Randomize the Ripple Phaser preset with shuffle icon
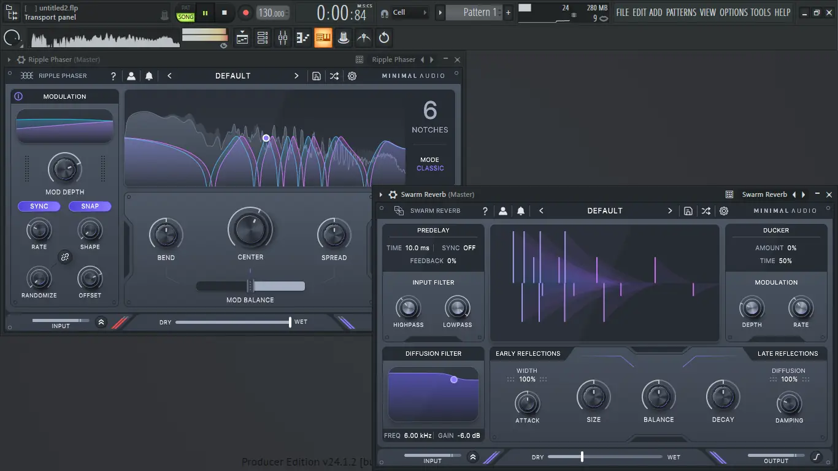This screenshot has width=838, height=471. point(334,76)
